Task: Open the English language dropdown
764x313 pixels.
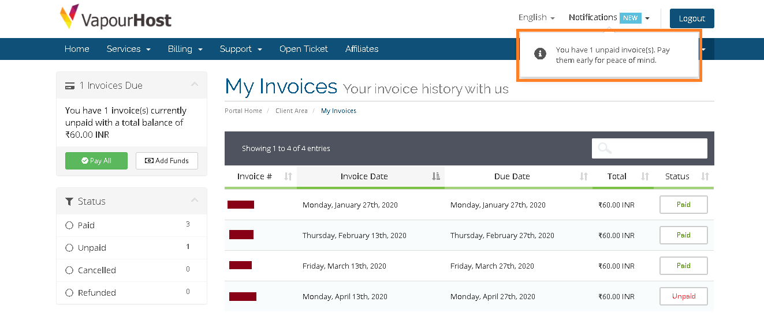Action: (x=536, y=17)
